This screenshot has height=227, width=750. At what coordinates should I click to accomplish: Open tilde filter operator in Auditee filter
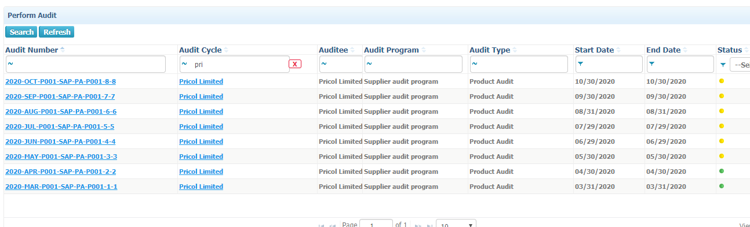(x=324, y=64)
